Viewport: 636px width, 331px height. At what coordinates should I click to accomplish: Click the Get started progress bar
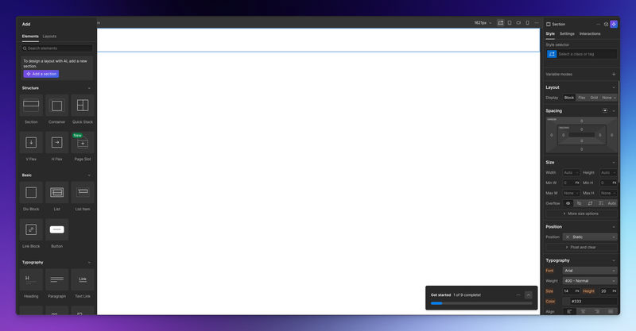tap(482, 303)
